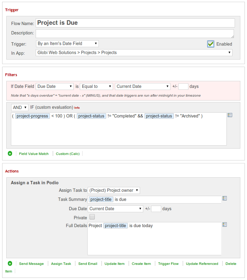Open the Trigger type dropdown
Image resolution: width=247 pixels, height=280 pixels.
pos(67,44)
